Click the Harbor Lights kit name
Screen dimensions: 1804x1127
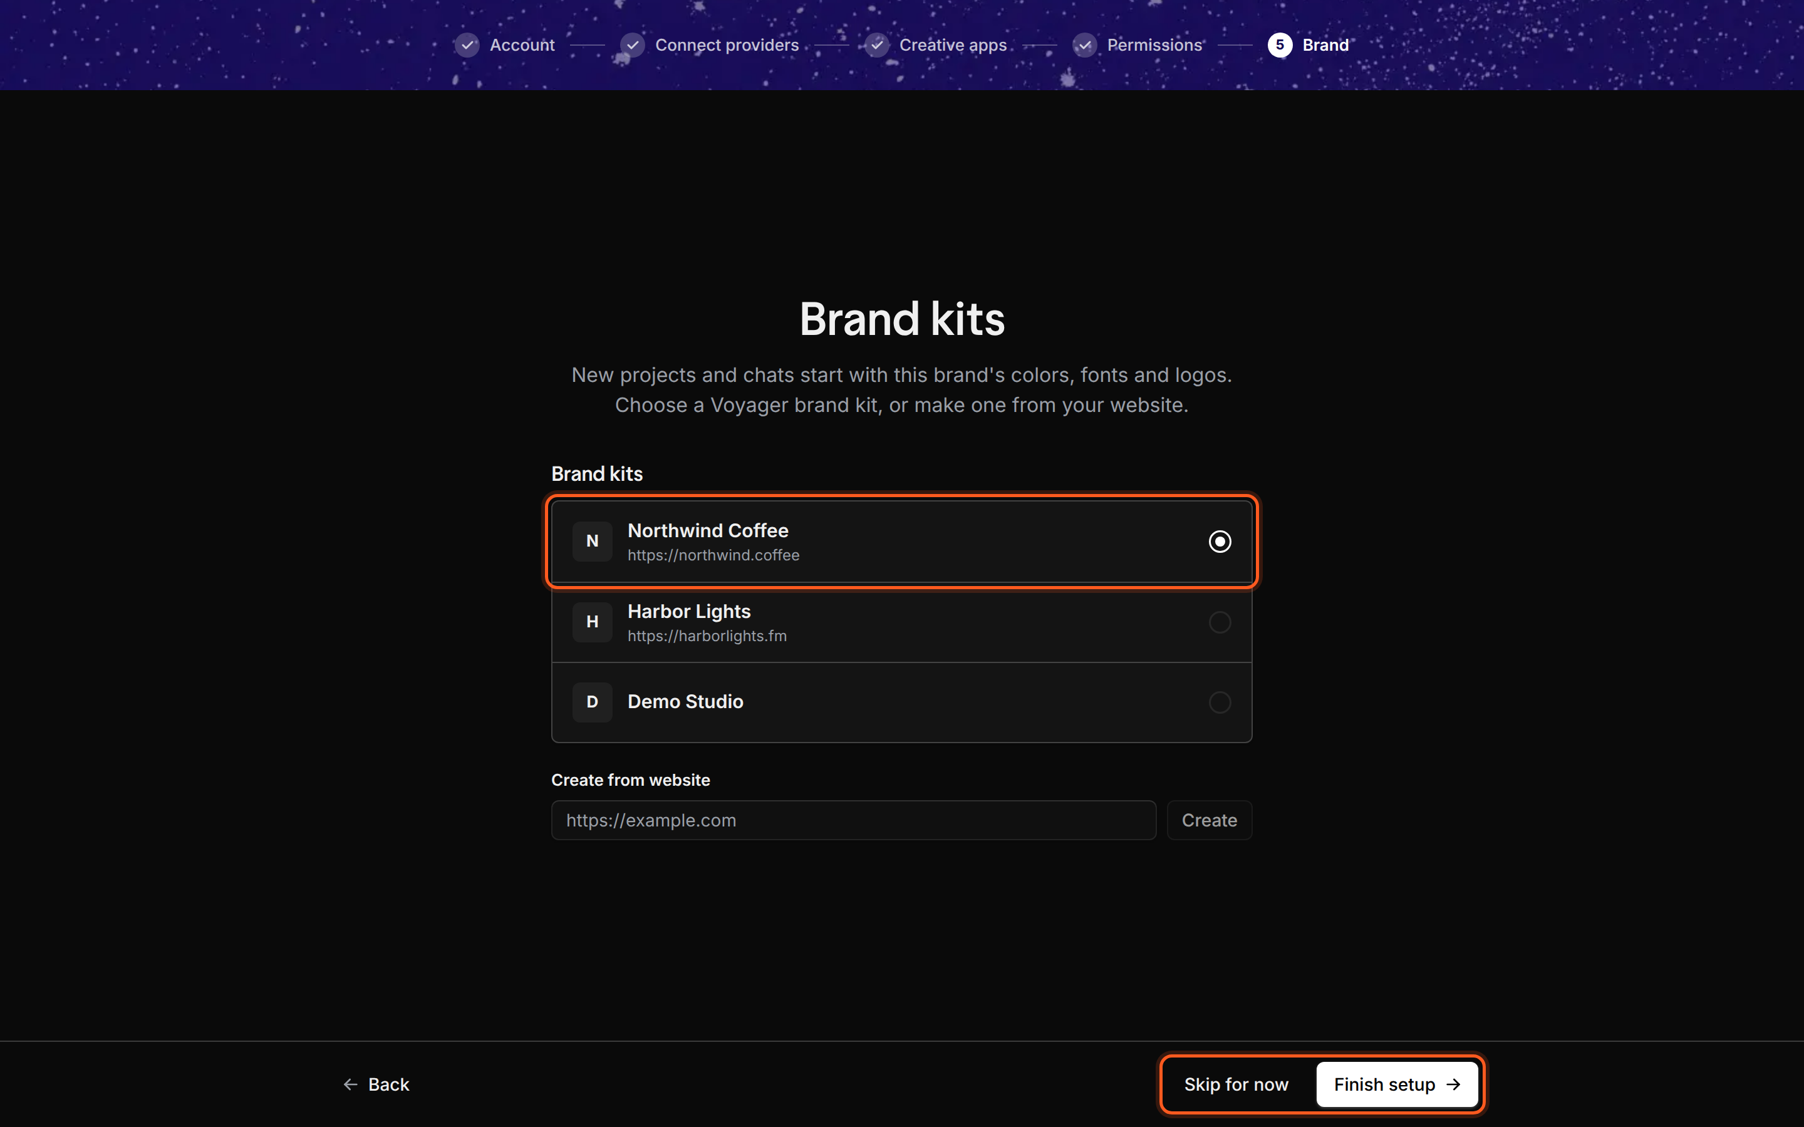click(689, 611)
